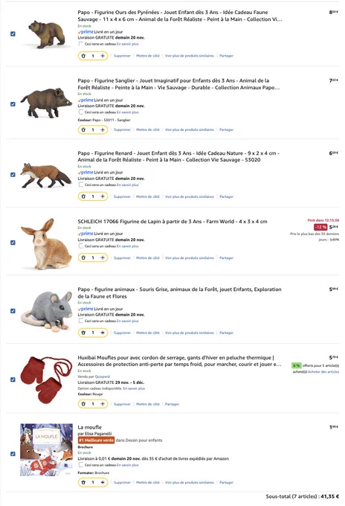Click Mettre de côté for Renard figurine
This screenshot has height=506, width=345.
[x=148, y=196]
